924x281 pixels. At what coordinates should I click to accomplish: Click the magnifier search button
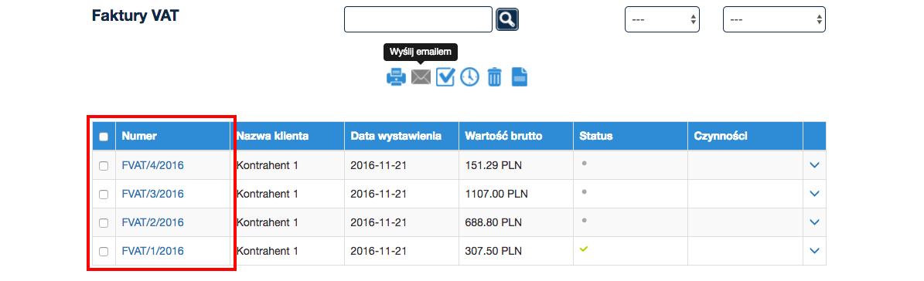[x=506, y=19]
